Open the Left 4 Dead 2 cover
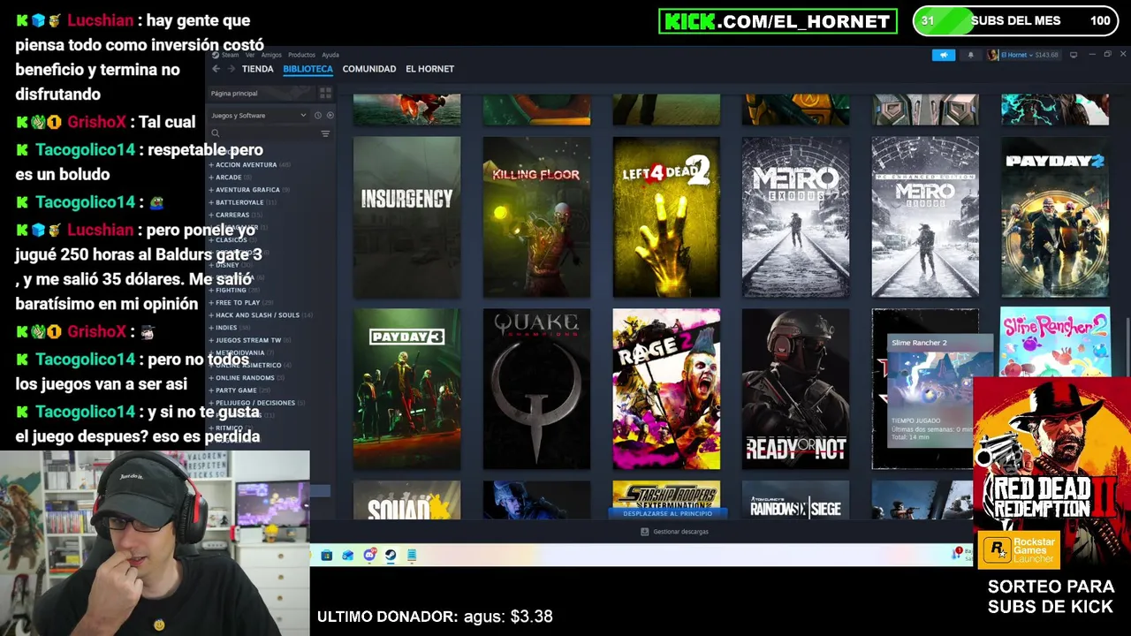 (666, 216)
